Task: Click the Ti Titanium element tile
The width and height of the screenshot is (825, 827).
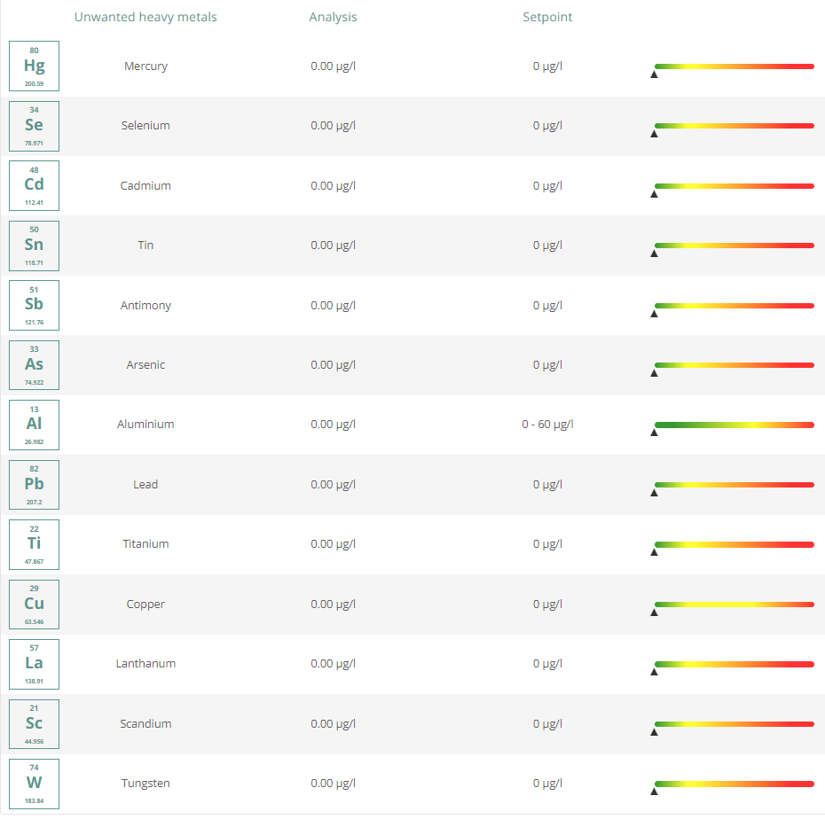Action: point(34,545)
